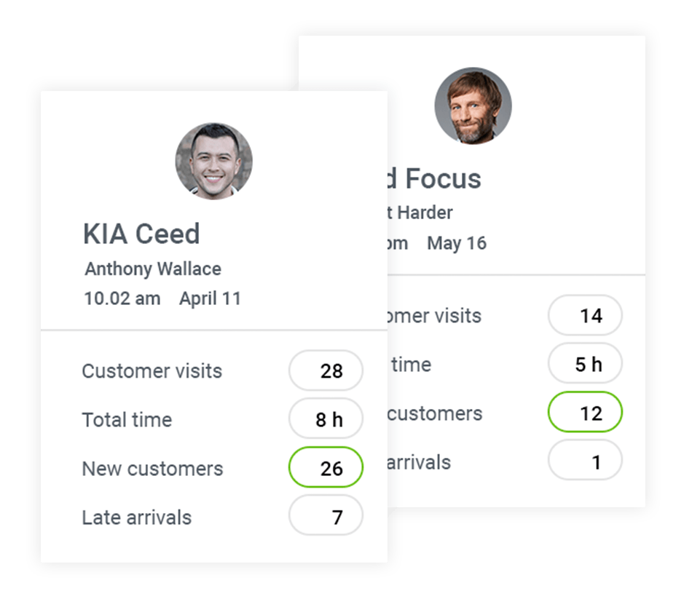Click Anthony Wallace's profile photo
The height and width of the screenshot is (607, 692).
214,162
